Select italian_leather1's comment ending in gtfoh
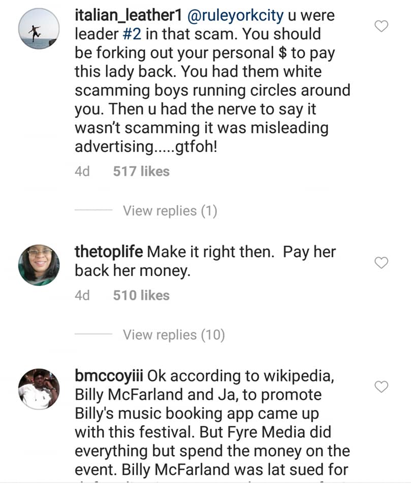This screenshot has height=487, width=411. point(212,90)
